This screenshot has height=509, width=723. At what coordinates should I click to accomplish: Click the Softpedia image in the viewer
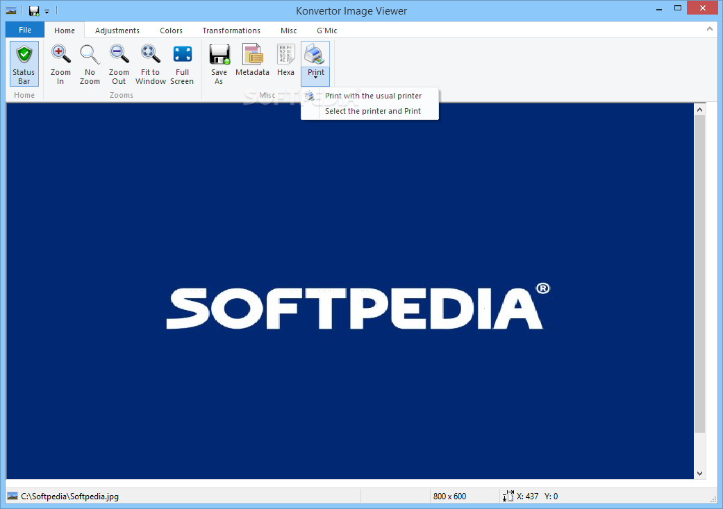[x=350, y=291]
